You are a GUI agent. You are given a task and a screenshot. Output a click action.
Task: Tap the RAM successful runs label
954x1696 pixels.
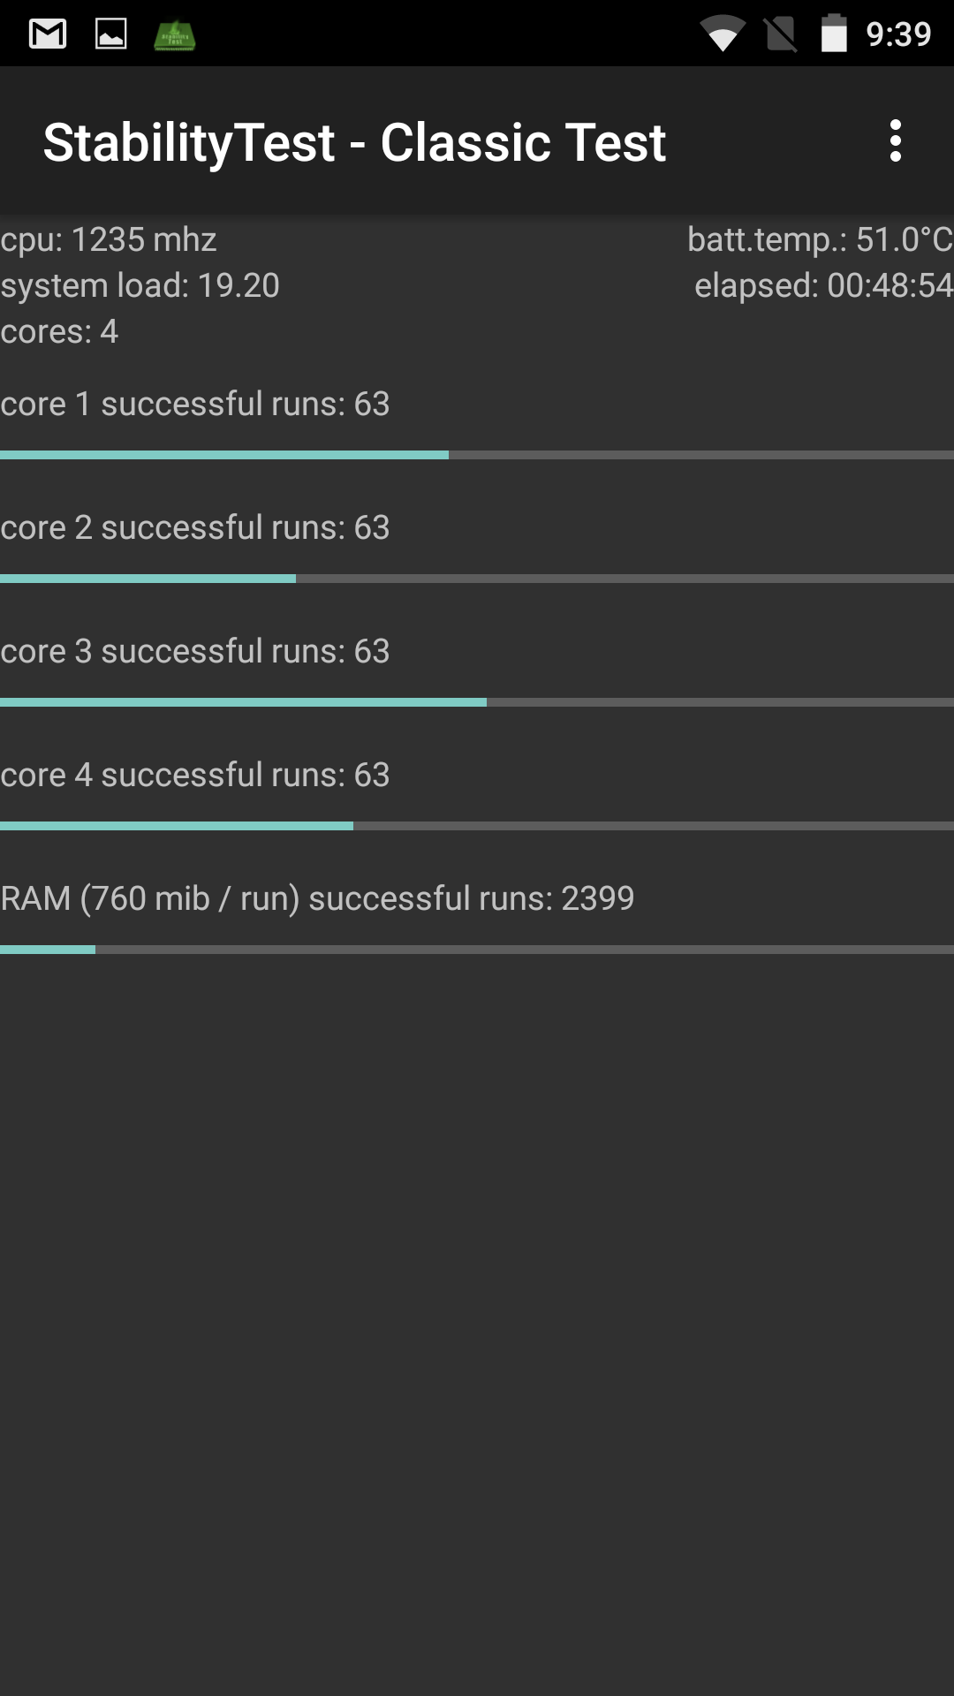coord(317,898)
